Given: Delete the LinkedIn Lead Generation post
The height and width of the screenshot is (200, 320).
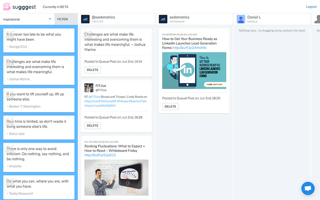Looking at the screenshot, I should coord(170,107).
